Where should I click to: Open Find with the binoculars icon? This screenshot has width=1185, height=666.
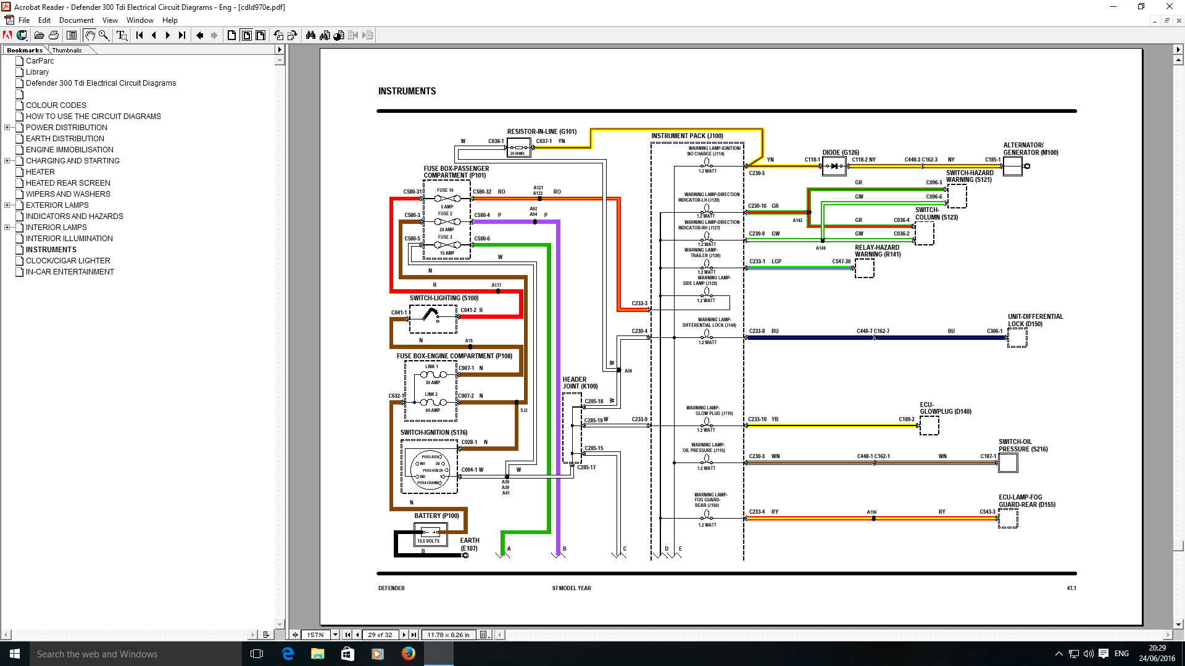pos(310,35)
